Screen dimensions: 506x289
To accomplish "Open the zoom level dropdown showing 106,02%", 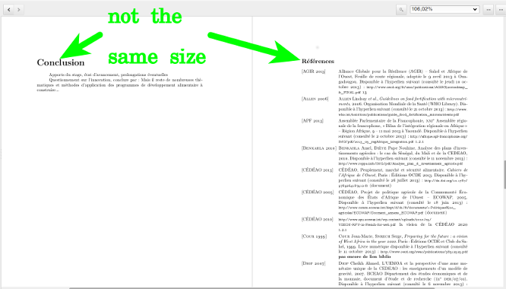I will tap(444, 9).
